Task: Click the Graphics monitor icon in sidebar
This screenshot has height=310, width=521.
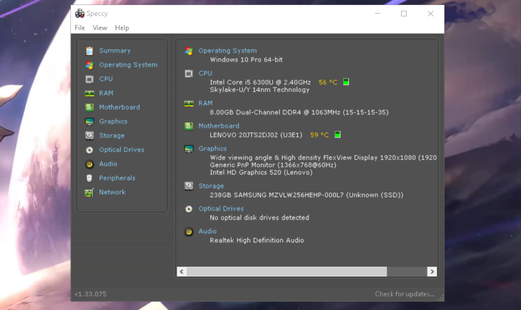Action: pos(90,122)
